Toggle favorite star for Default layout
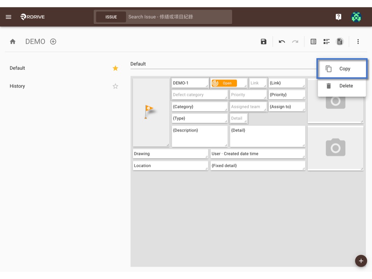The height and width of the screenshot is (279, 372). tap(115, 68)
